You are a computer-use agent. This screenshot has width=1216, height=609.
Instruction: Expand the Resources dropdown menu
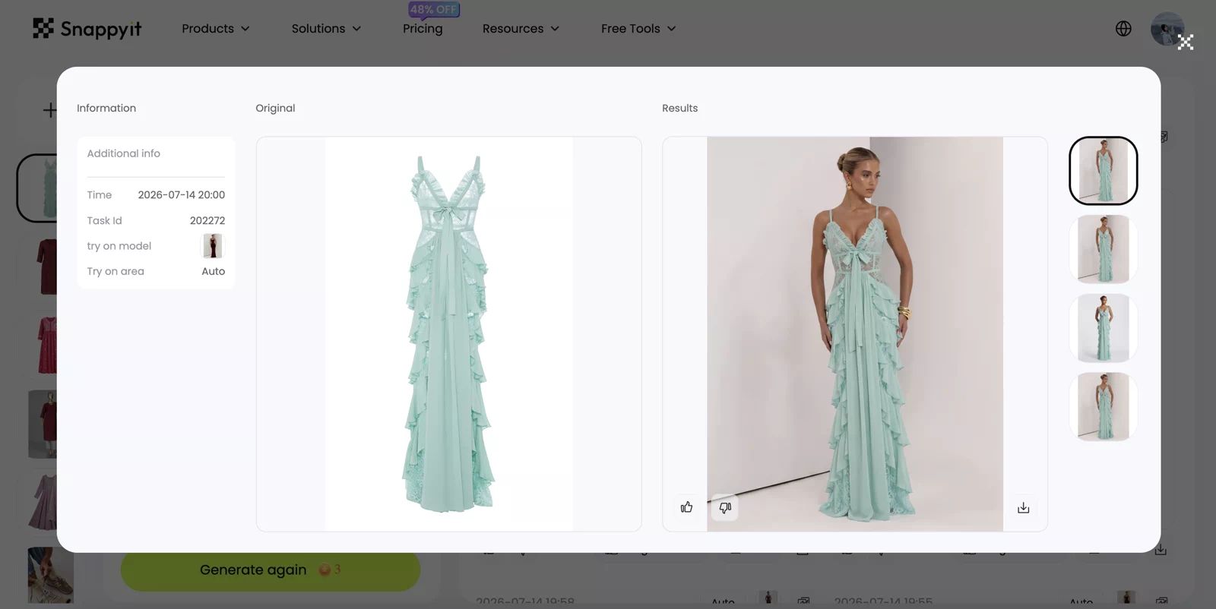click(x=521, y=28)
